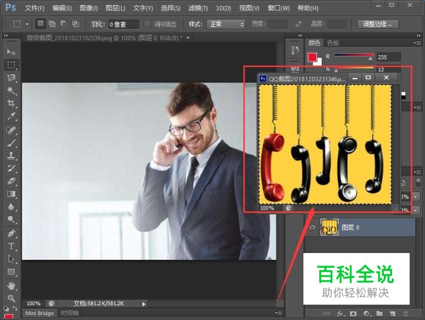Choose Add to Selection mode

click(x=52, y=24)
